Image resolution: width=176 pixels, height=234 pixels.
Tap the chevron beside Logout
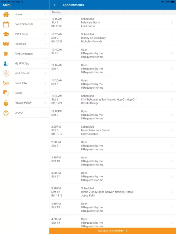45,113
